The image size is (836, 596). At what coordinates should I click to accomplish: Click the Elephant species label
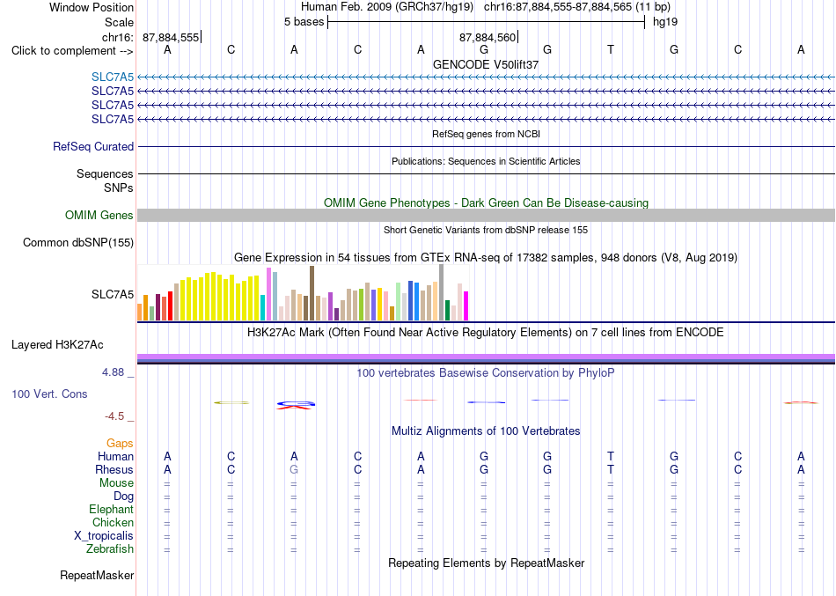coord(111,509)
